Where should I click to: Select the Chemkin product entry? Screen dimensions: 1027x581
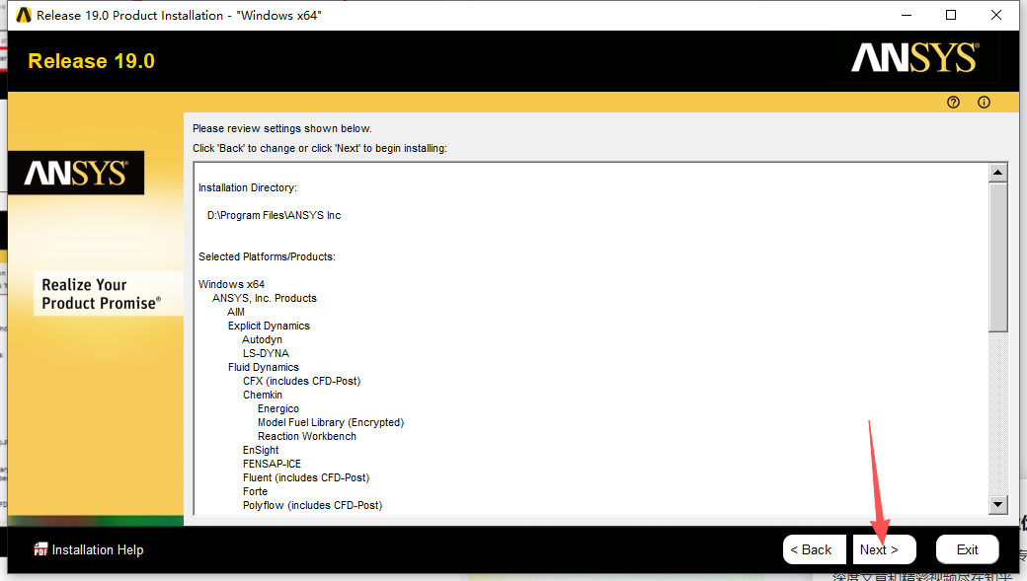(263, 395)
